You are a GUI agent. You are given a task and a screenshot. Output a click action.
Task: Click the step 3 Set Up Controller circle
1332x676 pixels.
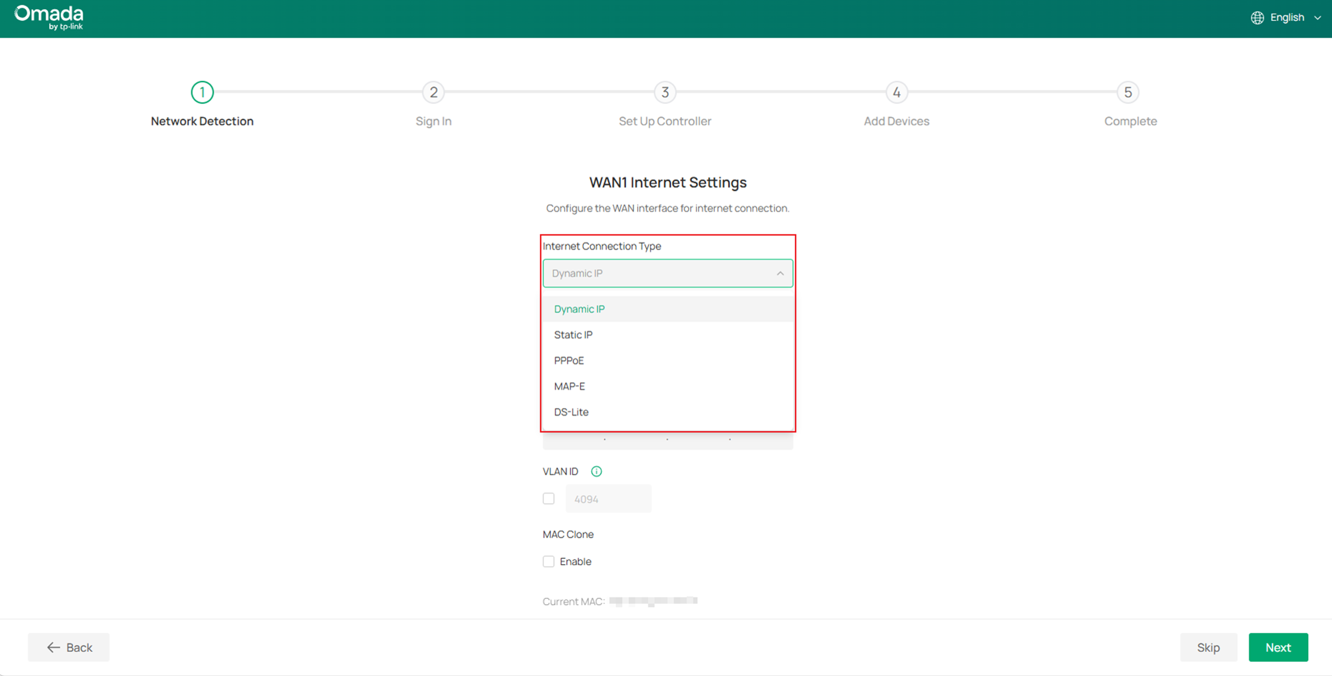point(665,93)
